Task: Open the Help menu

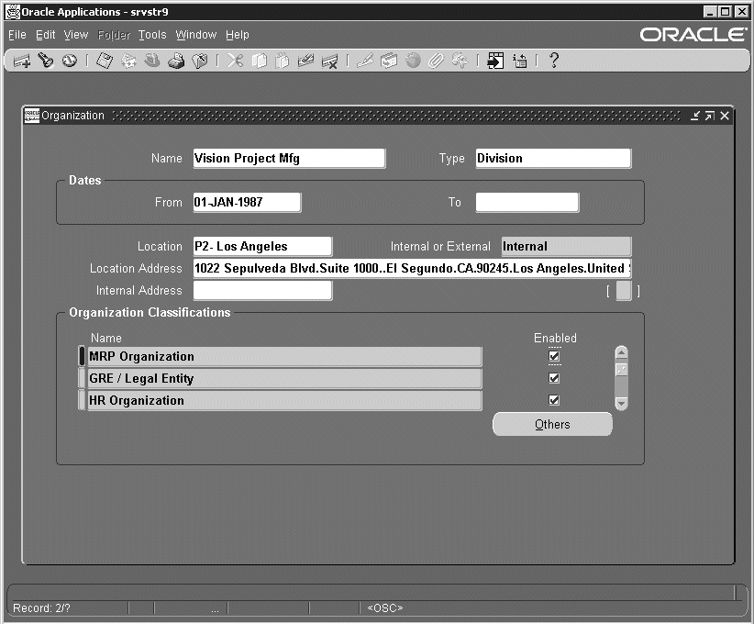Action: tap(238, 35)
